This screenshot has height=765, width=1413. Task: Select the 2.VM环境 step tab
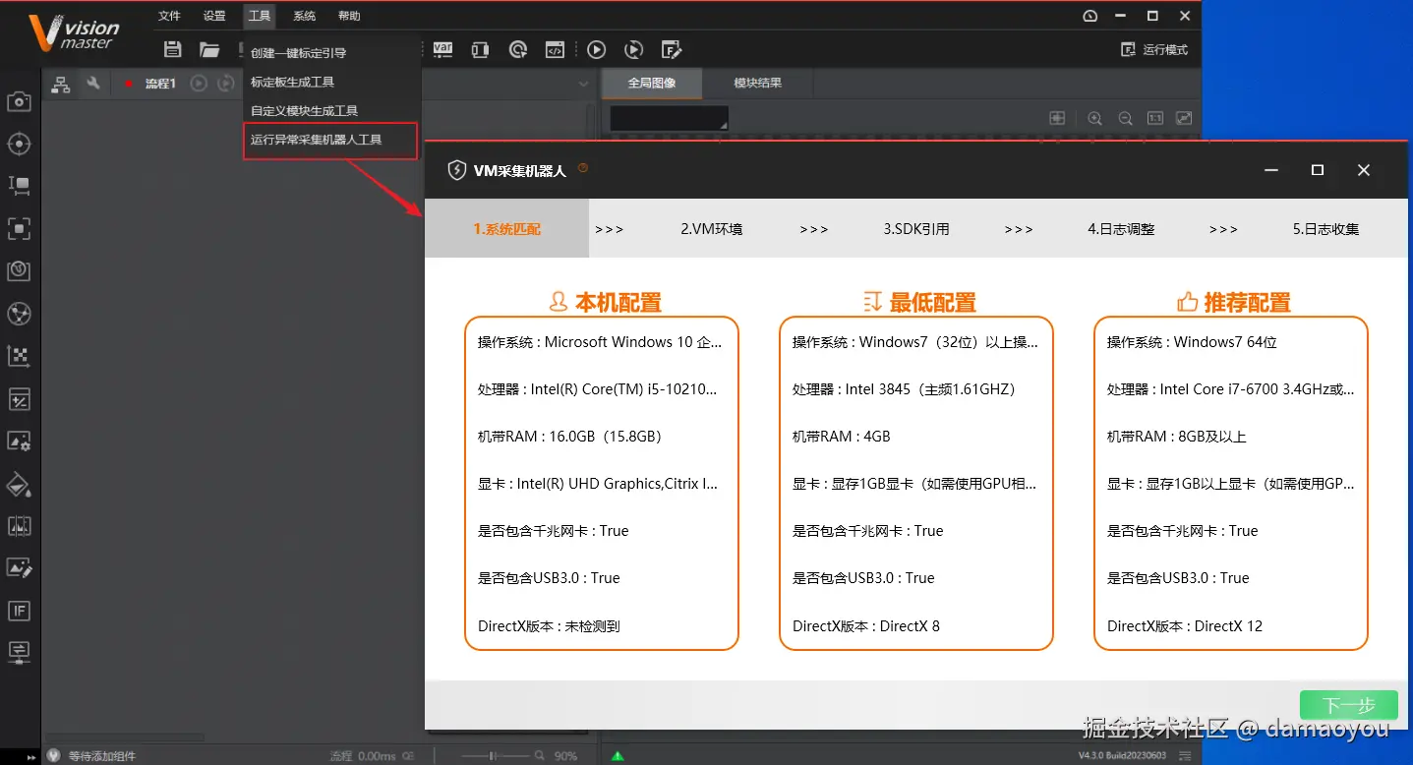point(712,229)
